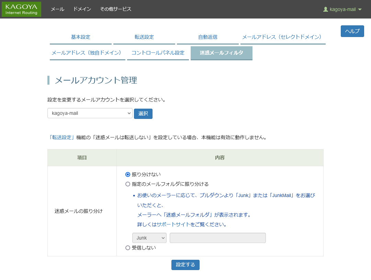Switch to the 基本設定 tab
The height and width of the screenshot is (280, 371).
(81, 37)
